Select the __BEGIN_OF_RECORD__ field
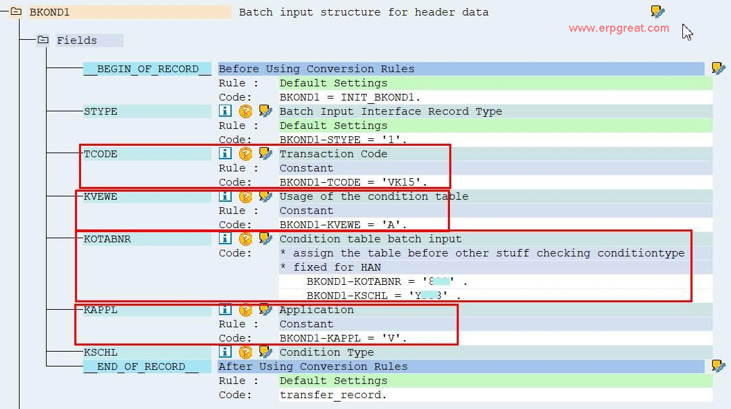Viewport: 731px width, 409px height. (147, 69)
